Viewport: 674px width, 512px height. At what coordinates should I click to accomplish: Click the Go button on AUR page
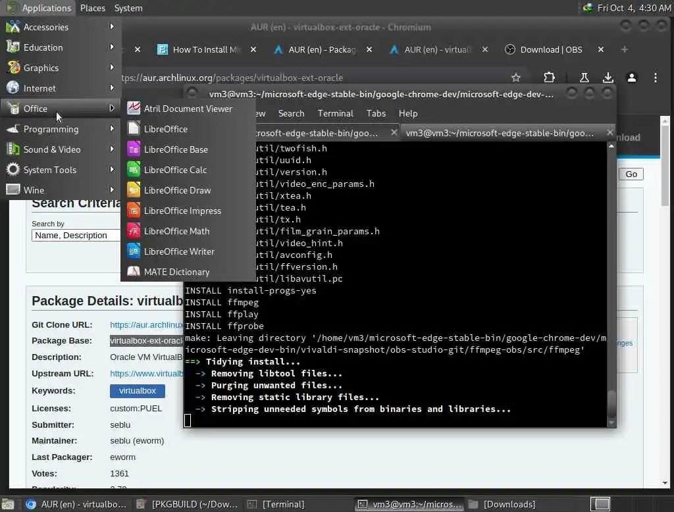point(631,174)
